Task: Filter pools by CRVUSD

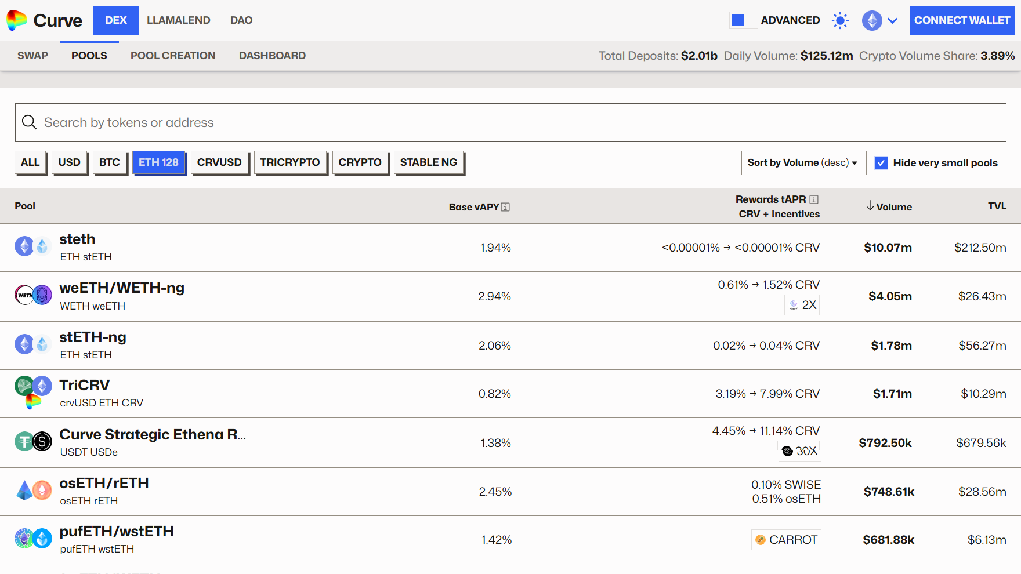Action: coord(219,162)
